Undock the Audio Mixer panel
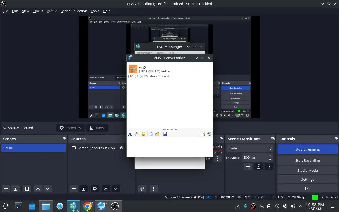Viewport: 339px width, 212px height. 222,139
